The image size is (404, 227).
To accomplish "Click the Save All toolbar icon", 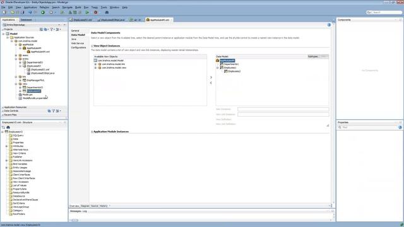I will [x=23, y=13].
